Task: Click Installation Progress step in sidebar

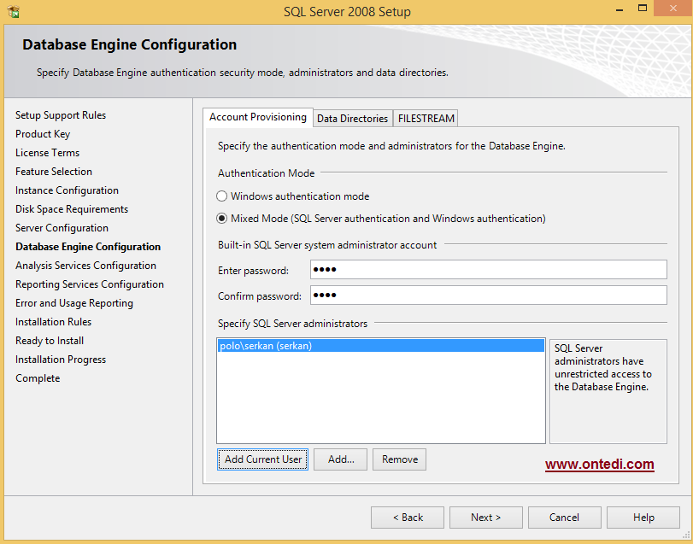Action: 61,360
